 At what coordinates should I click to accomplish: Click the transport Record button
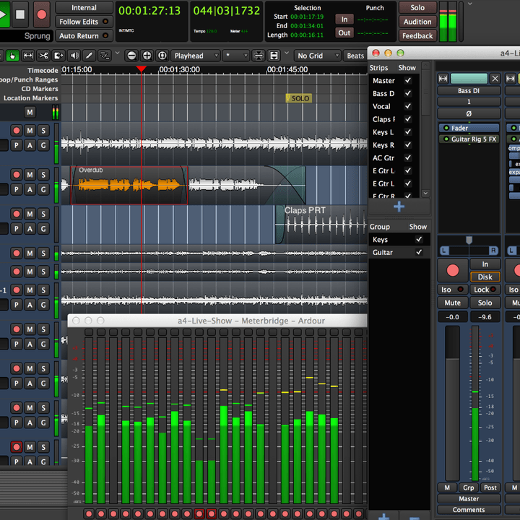coord(41,14)
